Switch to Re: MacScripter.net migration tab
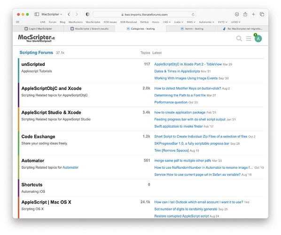This screenshot has width=281, height=235. point(242,29)
